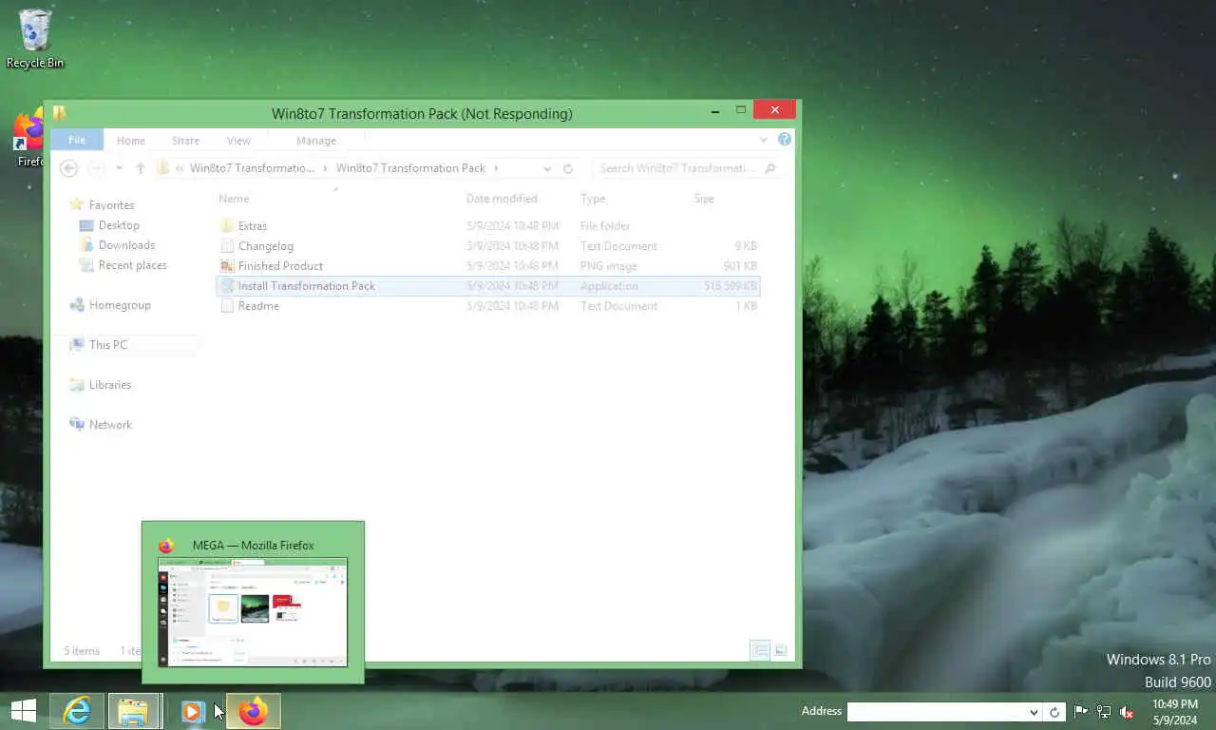Refresh button beside taskbar Address box

tap(1054, 711)
